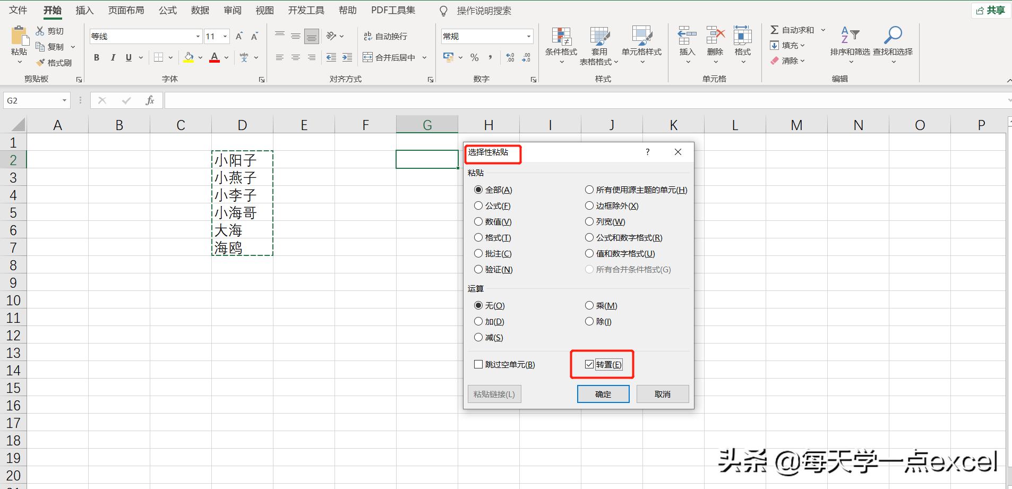This screenshot has width=1012, height=489.
Task: Open the PDF工具集 tab
Action: coord(392,10)
